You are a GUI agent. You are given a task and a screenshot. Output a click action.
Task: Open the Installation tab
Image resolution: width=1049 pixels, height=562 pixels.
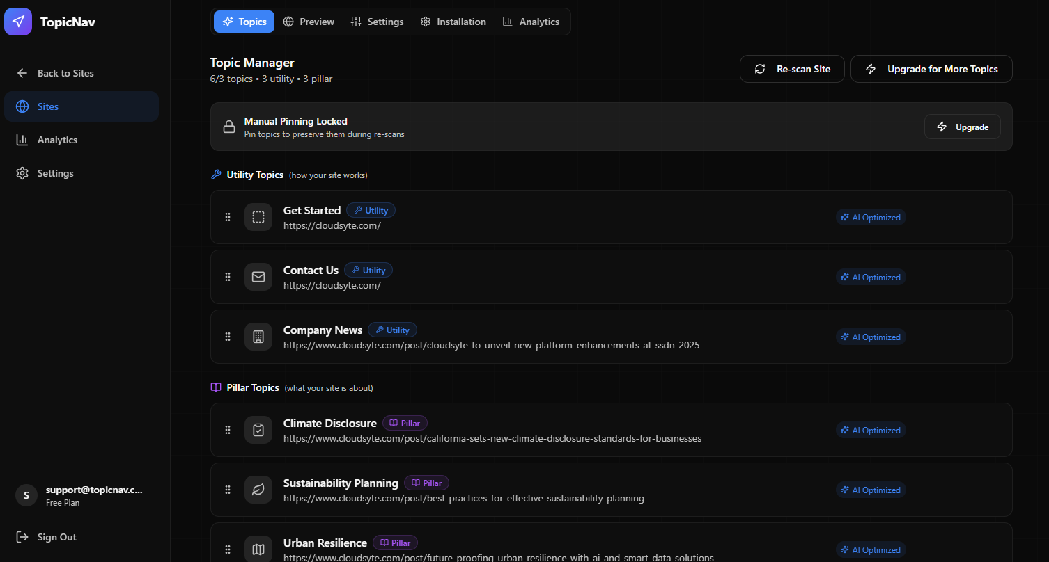pyautogui.click(x=453, y=22)
